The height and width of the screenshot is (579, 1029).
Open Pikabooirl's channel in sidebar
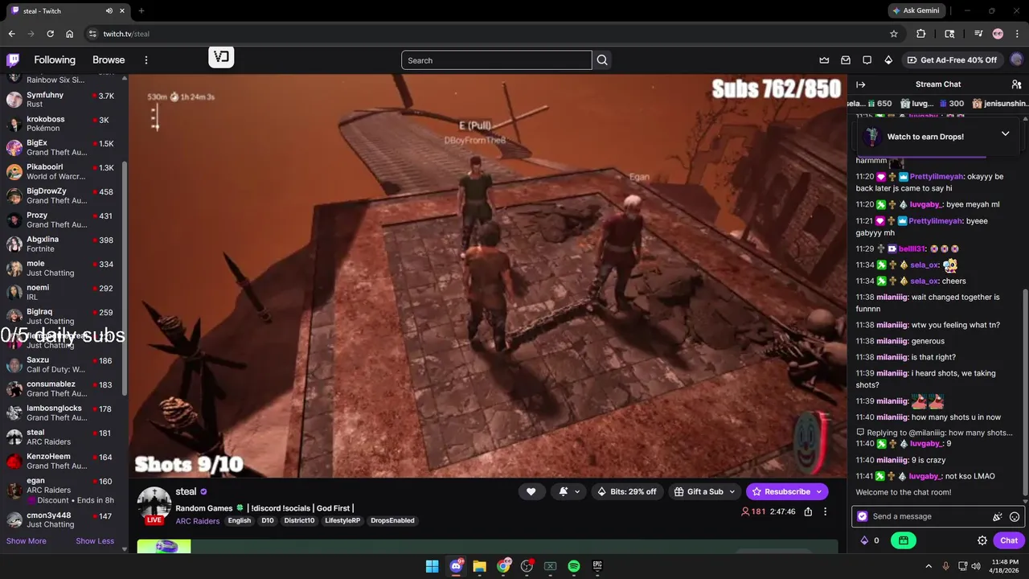tap(63, 172)
